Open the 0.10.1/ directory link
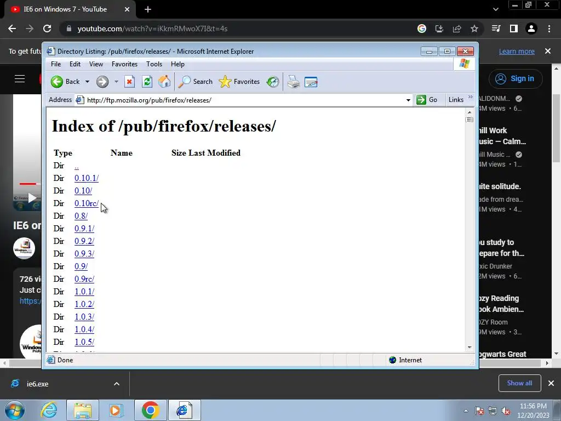This screenshot has height=421, width=561. tap(86, 178)
